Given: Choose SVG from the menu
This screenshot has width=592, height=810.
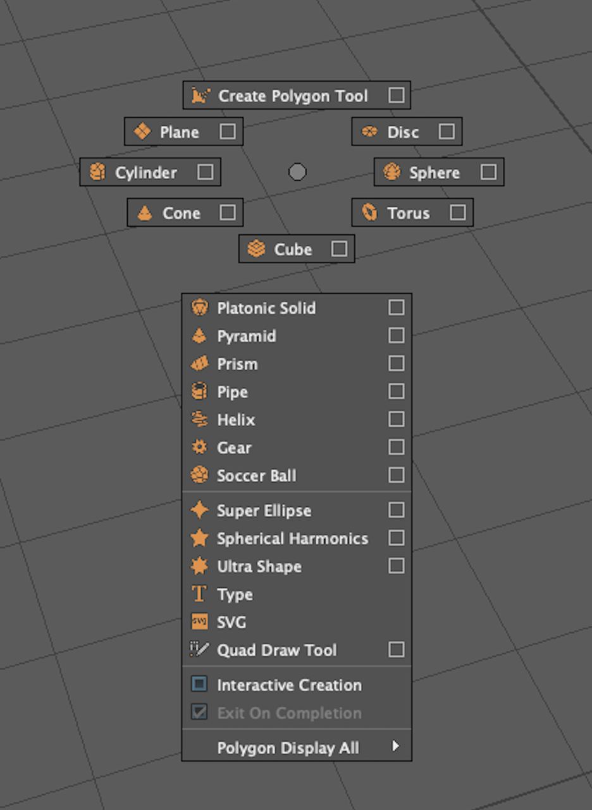Looking at the screenshot, I should pos(297,621).
